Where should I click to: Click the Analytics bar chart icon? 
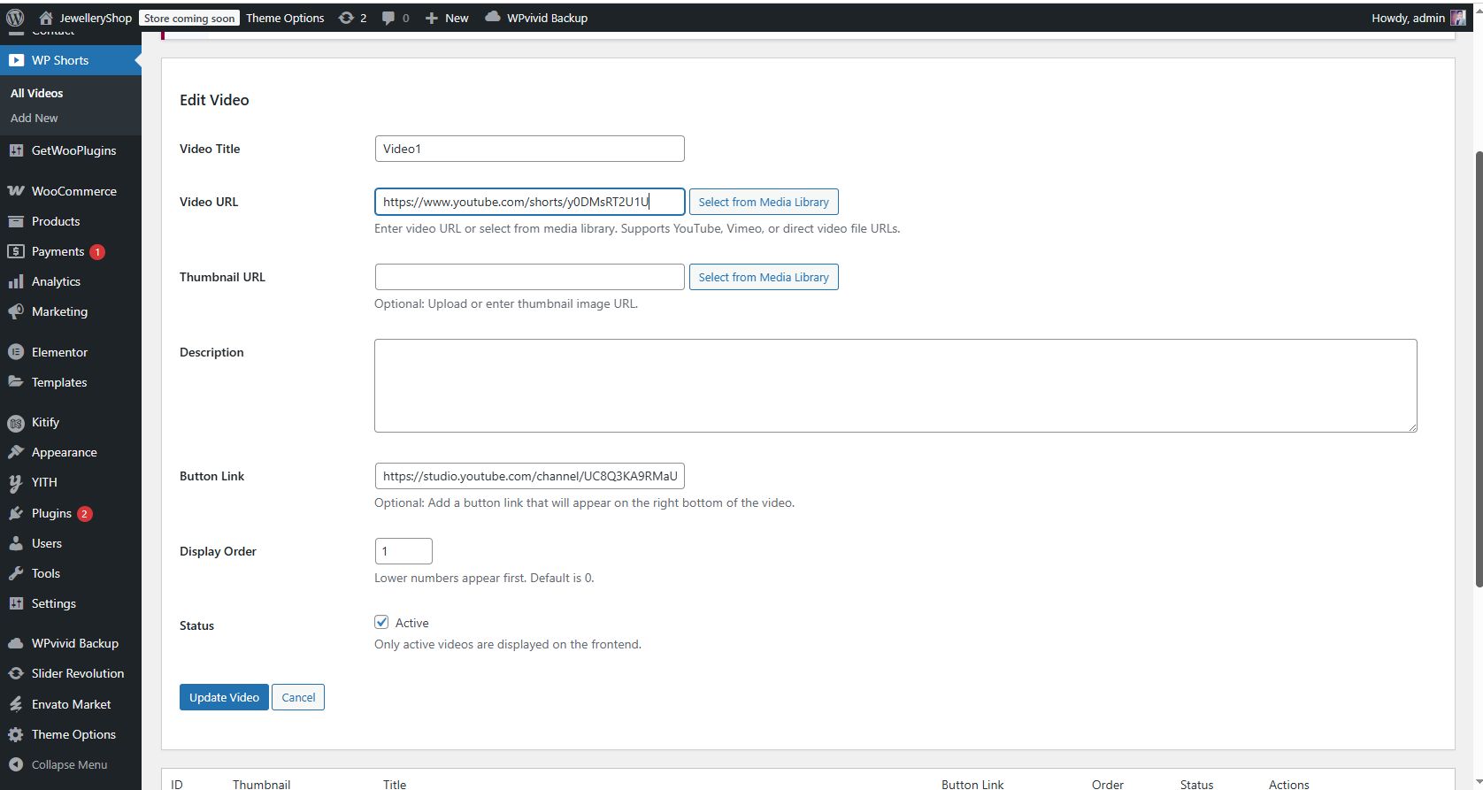pos(16,281)
